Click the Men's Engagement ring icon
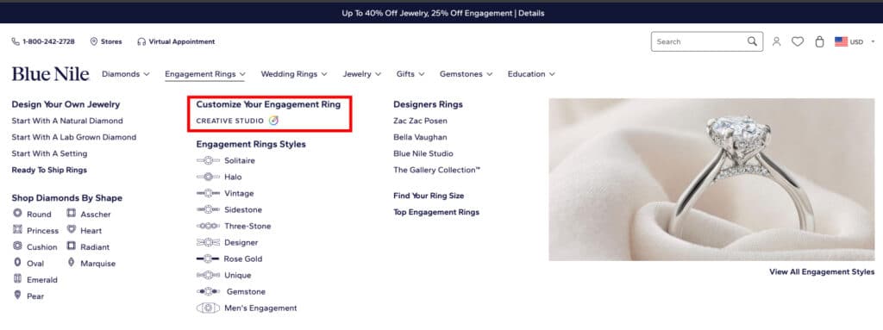The width and height of the screenshot is (883, 330). (208, 308)
